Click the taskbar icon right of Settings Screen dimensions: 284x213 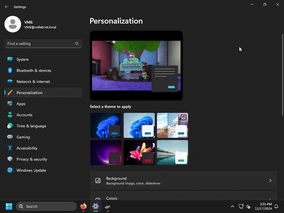[108, 207]
